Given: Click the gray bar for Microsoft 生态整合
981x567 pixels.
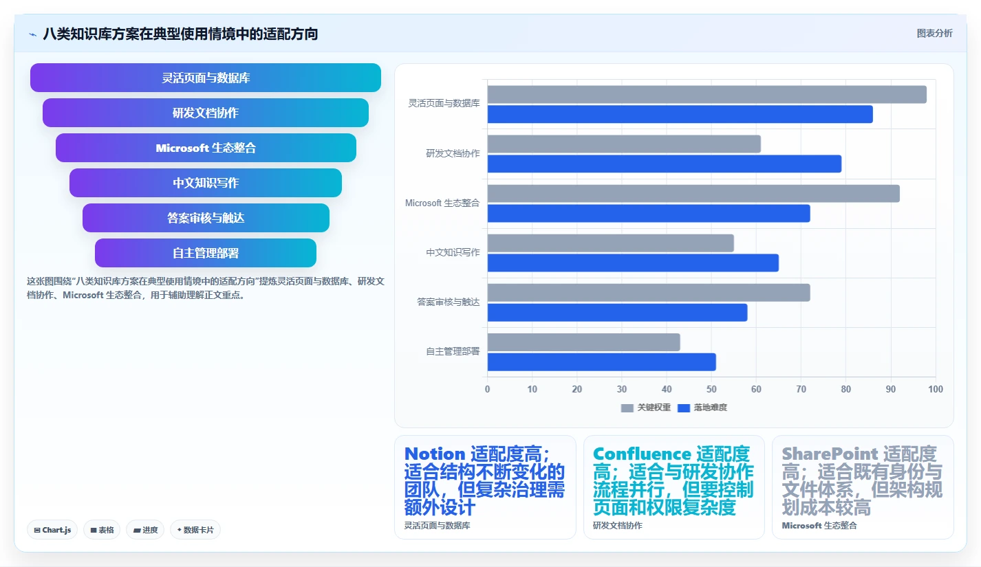Looking at the screenshot, I should (693, 193).
